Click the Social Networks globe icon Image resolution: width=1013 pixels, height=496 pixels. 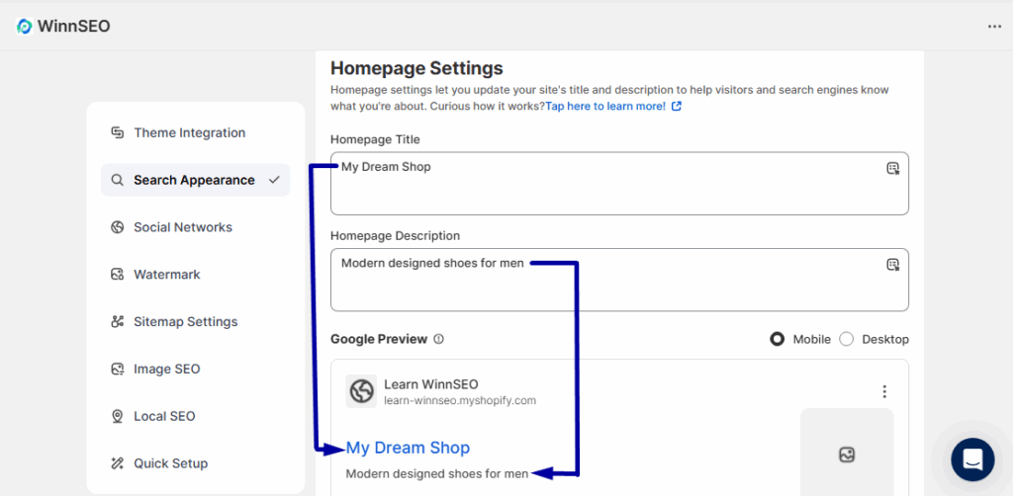(117, 227)
